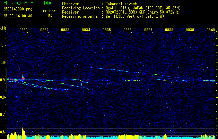Image resolution: width=218 pixels, height=139 pixels.
Task: Click the 0936 time marker
Action: [128, 30]
